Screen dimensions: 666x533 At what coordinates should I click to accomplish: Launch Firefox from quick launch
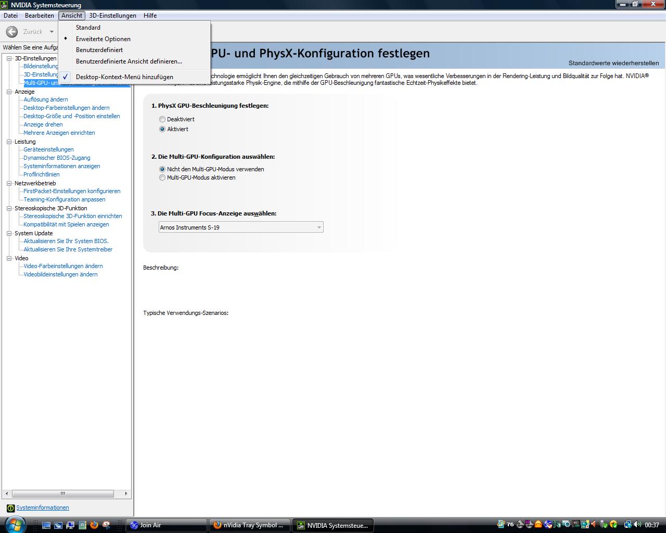pyautogui.click(x=94, y=525)
